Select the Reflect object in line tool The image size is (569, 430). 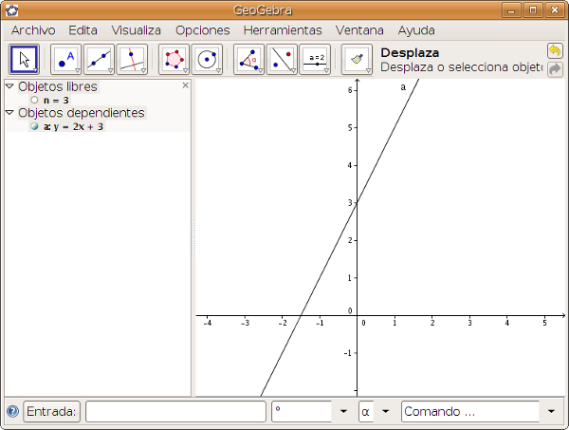coord(282,59)
